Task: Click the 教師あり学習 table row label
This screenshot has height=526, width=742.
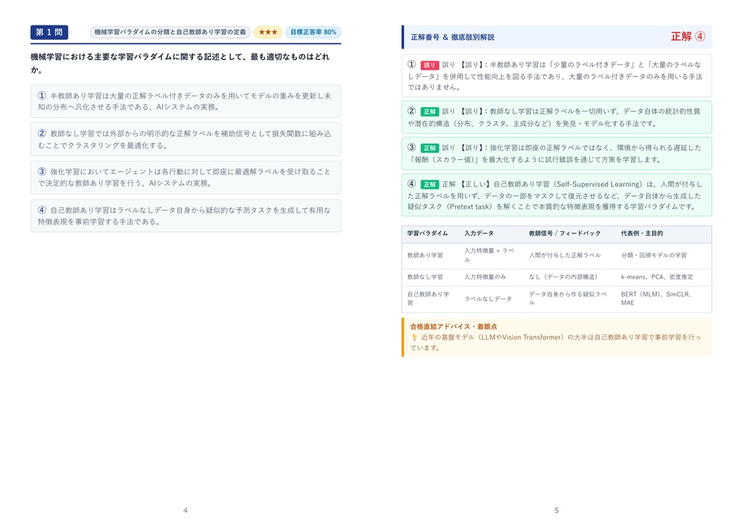Action: pyautogui.click(x=425, y=255)
